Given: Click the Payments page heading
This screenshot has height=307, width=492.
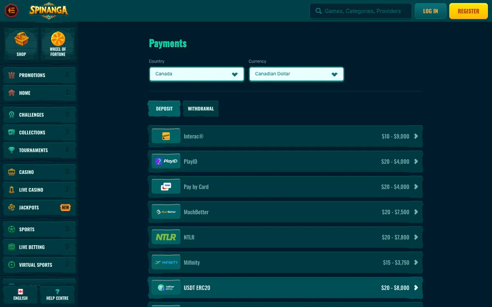Looking at the screenshot, I should 168,43.
